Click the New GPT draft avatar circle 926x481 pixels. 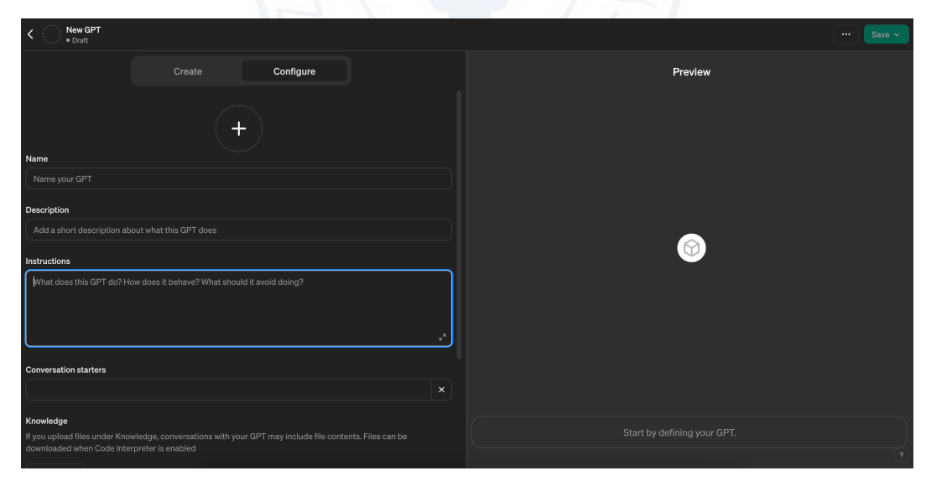coord(52,34)
